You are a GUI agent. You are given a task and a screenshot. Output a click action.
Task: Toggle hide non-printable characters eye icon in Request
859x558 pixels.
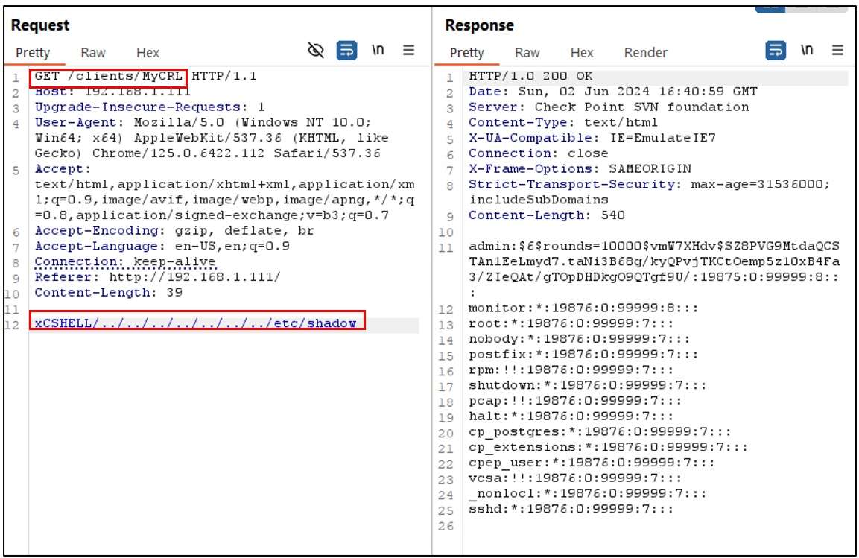(316, 51)
